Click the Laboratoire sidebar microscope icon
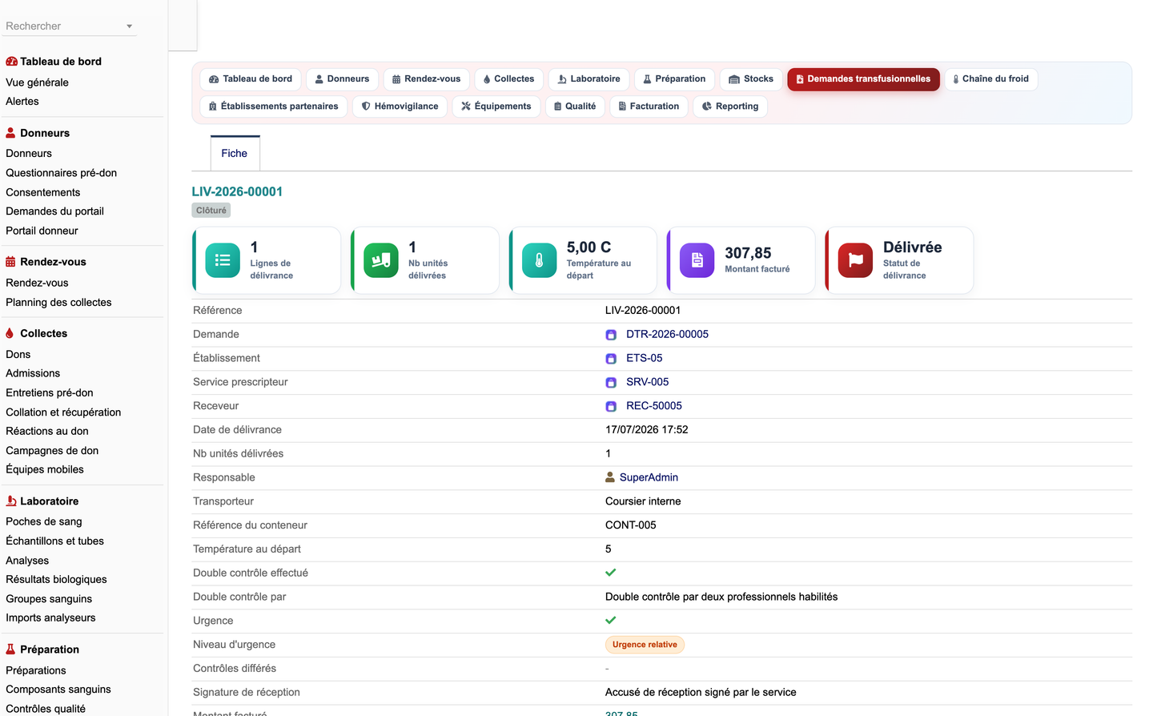 (x=11, y=501)
